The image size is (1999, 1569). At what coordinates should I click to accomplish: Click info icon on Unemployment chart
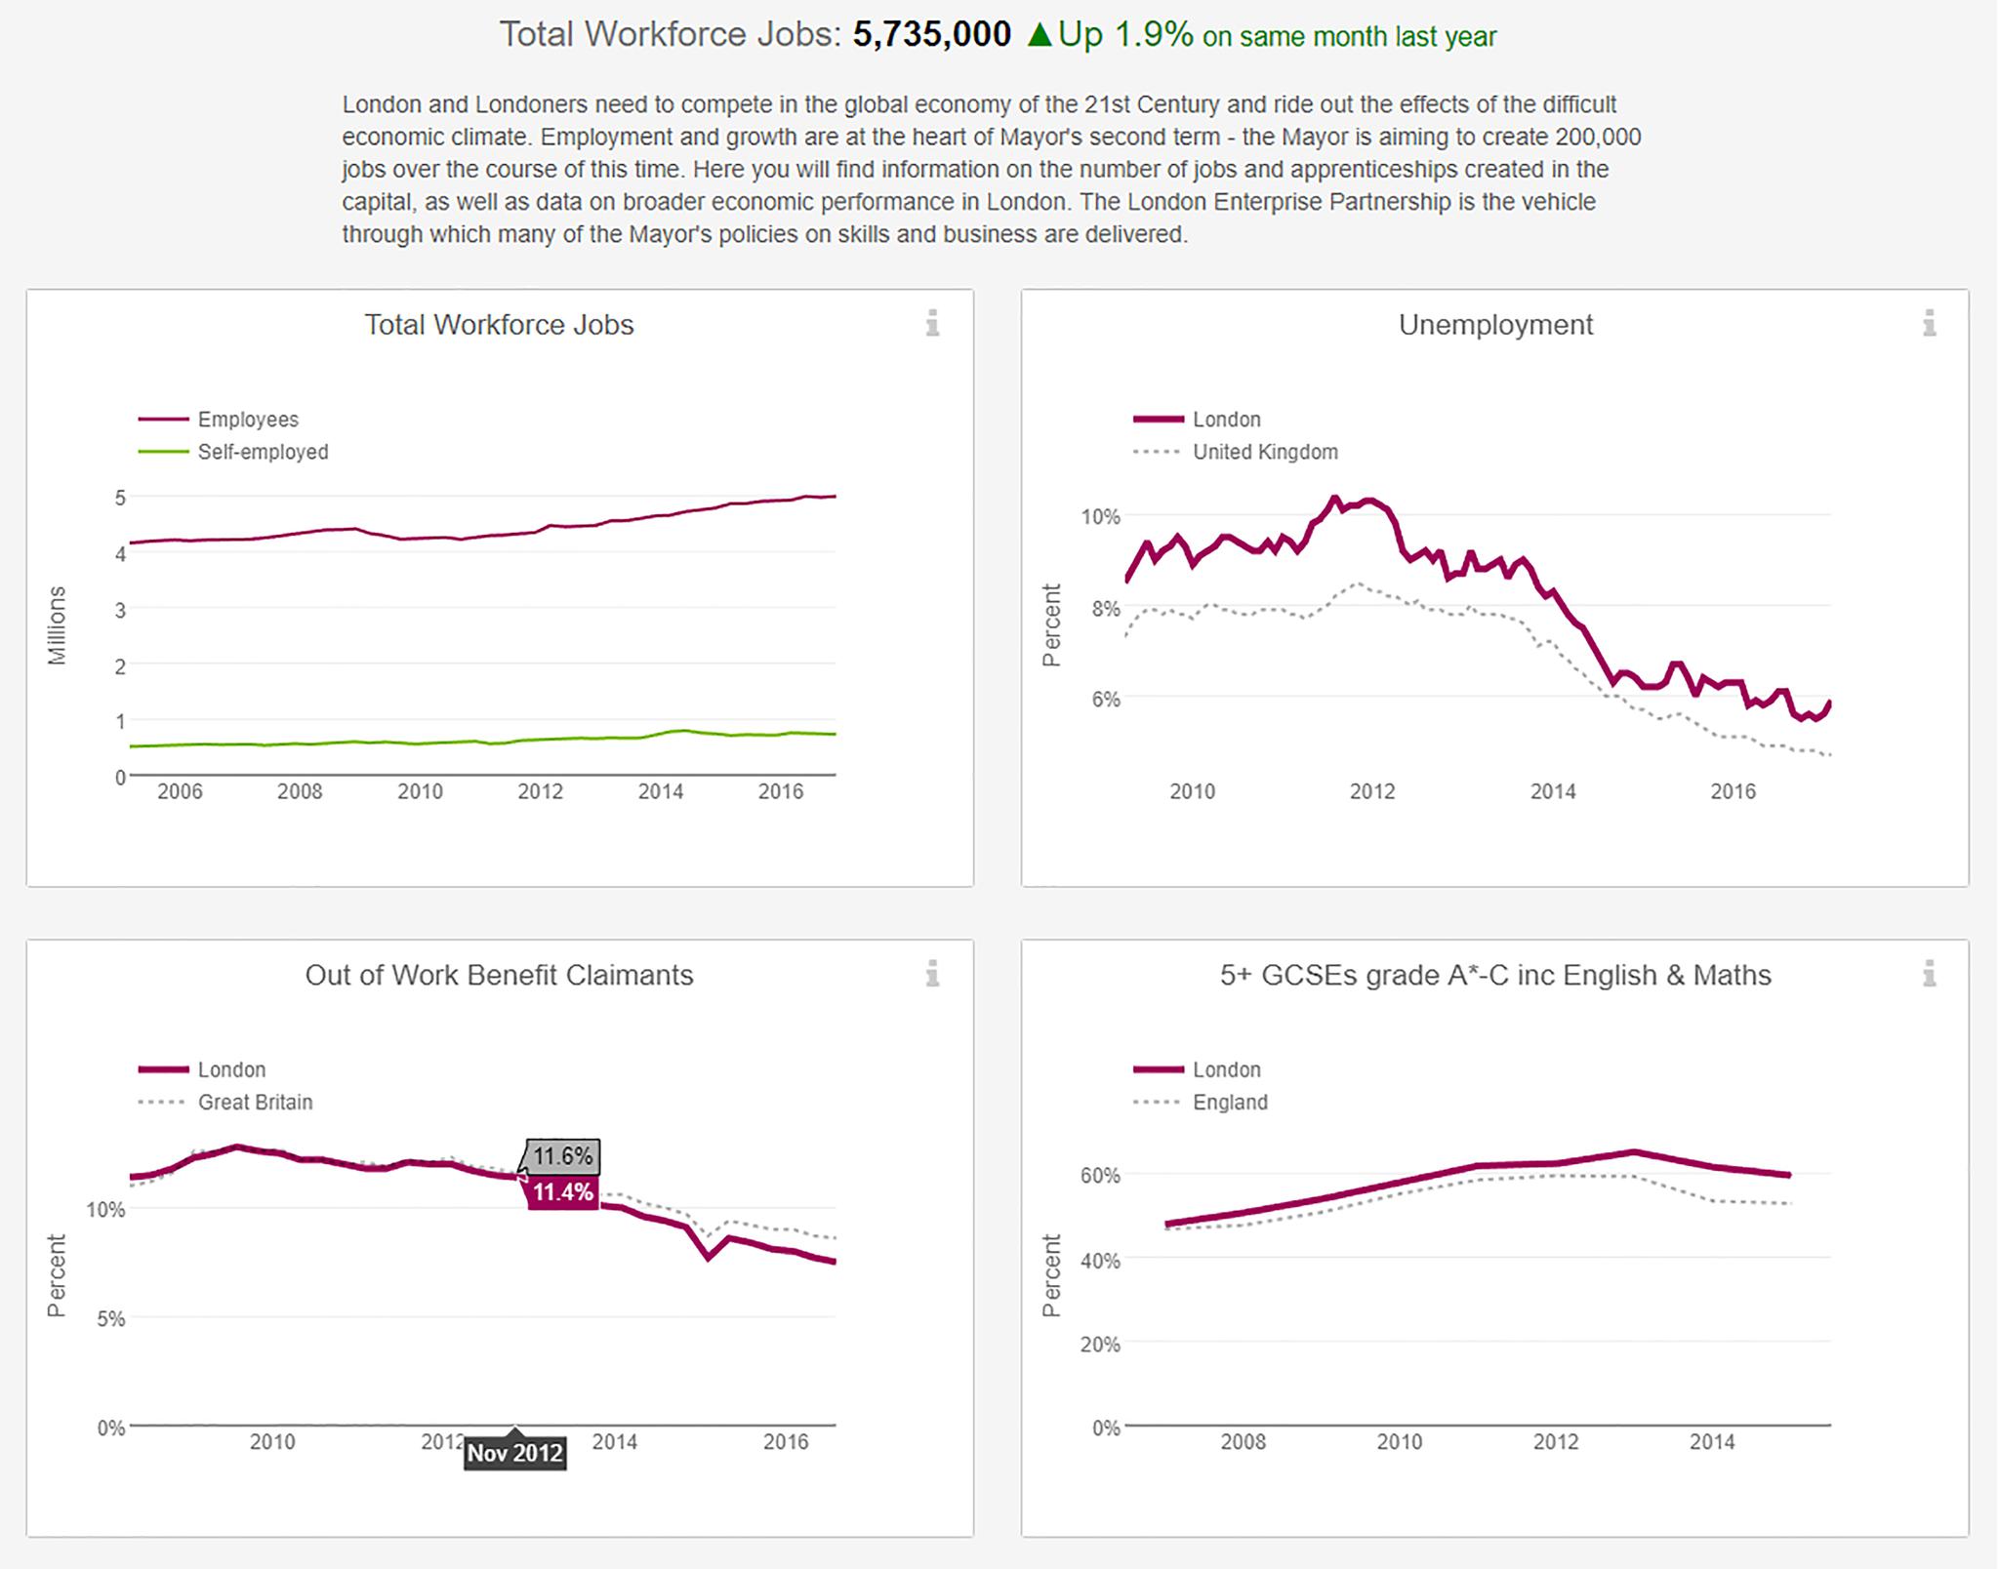(1929, 323)
